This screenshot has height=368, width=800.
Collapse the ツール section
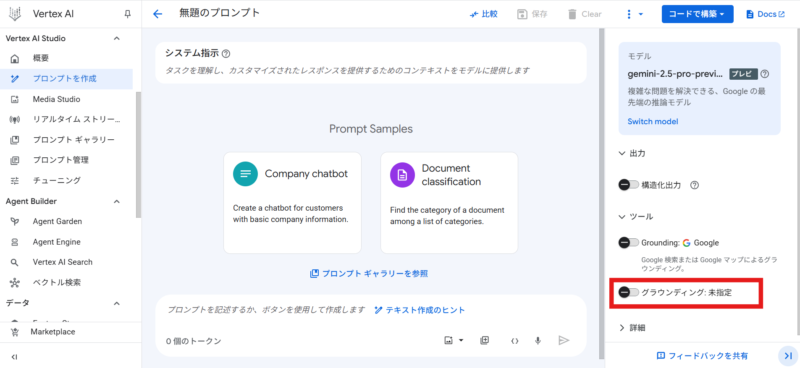622,217
